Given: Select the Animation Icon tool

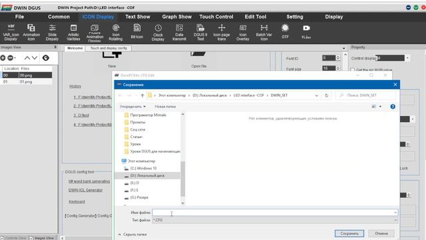Looking at the screenshot, I should point(31,32).
